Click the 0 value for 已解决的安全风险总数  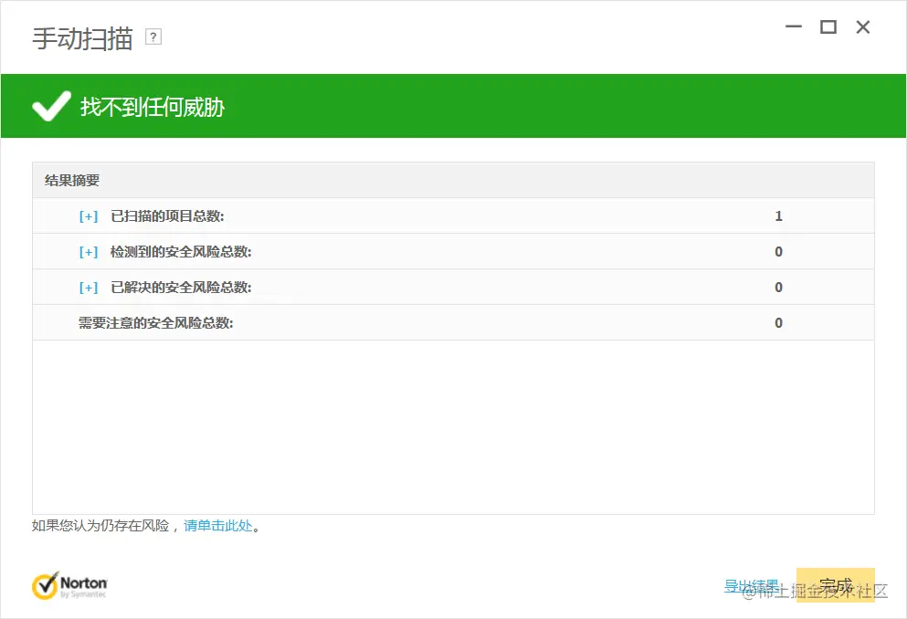(778, 288)
